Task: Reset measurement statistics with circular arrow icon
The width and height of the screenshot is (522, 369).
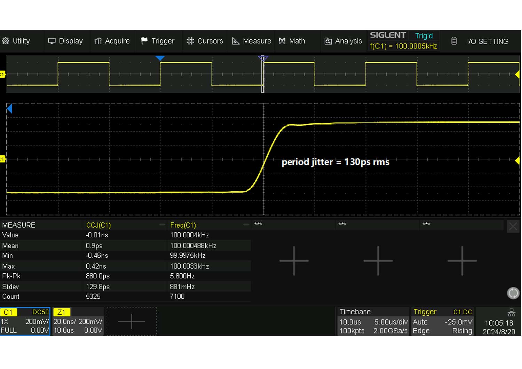Action: 513,293
